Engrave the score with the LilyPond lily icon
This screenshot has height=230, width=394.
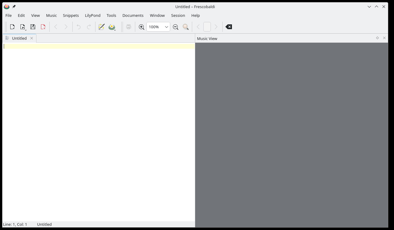112,27
